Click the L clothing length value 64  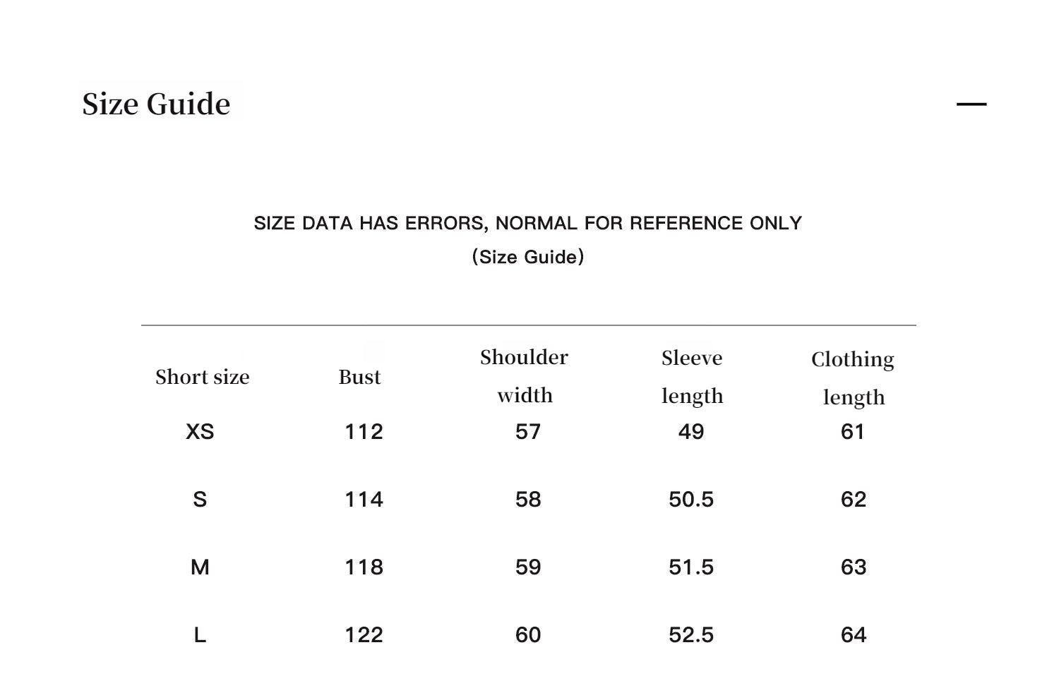pos(854,635)
